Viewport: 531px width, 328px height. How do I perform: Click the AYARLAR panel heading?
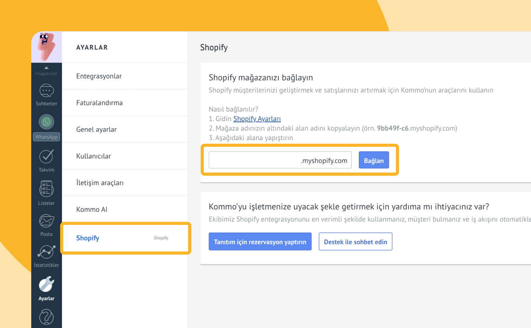click(92, 47)
